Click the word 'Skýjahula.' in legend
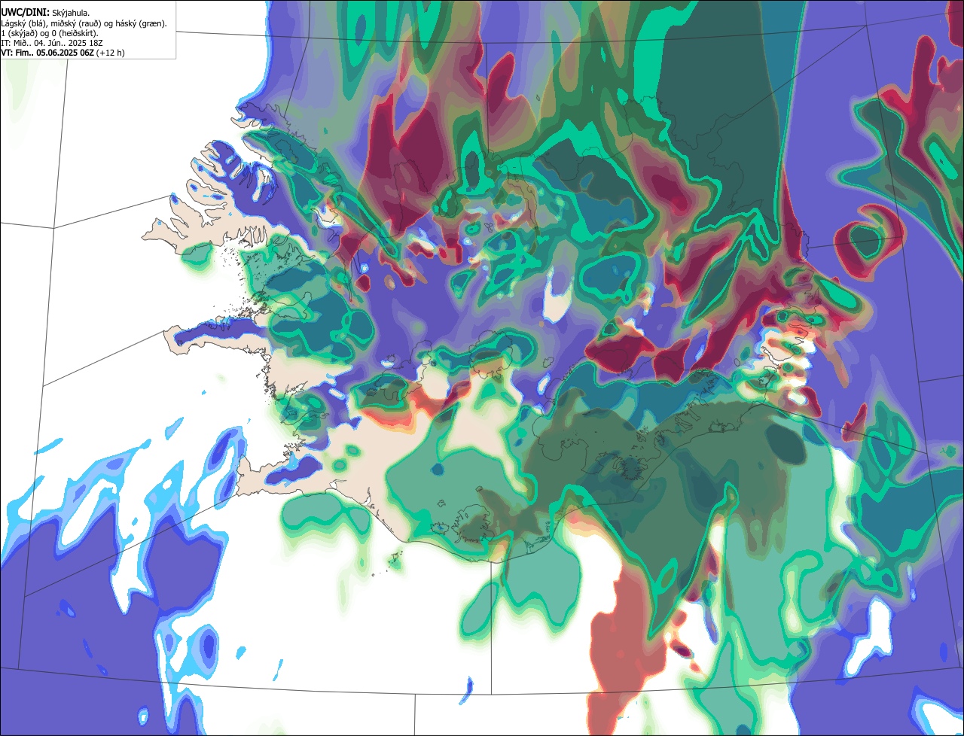The width and height of the screenshot is (964, 736). [71, 14]
